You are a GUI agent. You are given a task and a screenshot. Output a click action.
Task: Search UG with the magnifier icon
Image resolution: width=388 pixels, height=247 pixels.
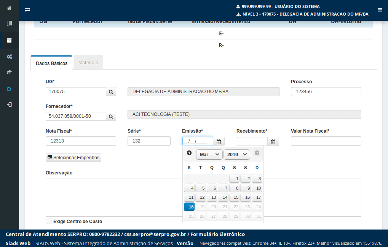(111, 92)
